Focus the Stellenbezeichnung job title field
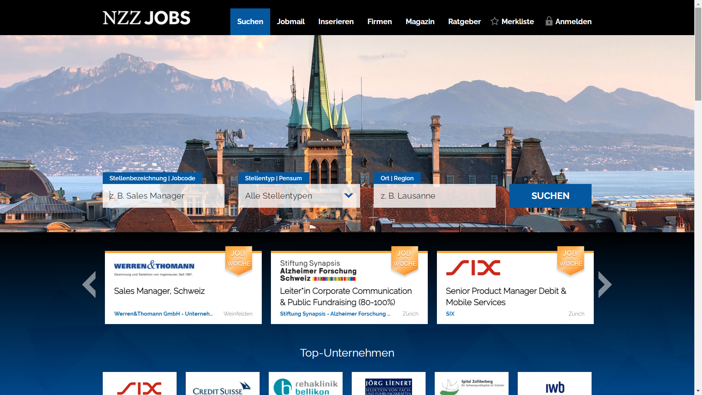 (163, 196)
